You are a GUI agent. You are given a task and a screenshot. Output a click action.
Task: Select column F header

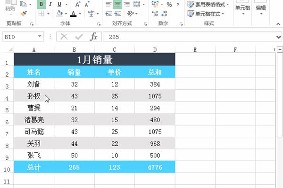(235, 50)
